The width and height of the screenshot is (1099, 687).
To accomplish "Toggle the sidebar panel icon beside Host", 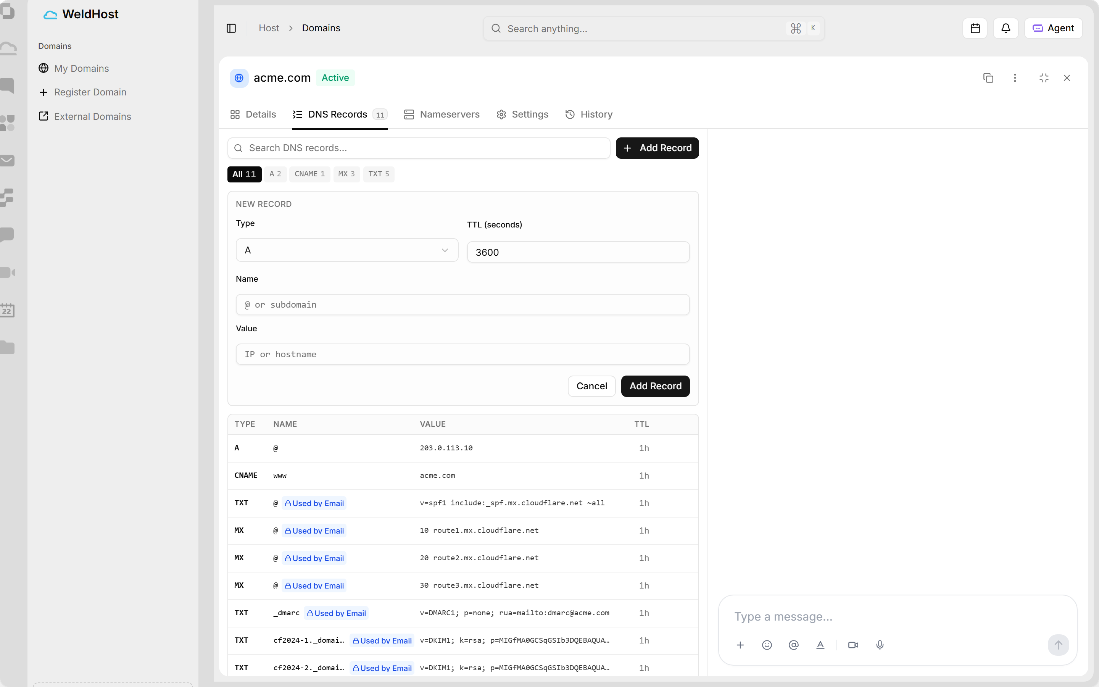I will 231,28.
